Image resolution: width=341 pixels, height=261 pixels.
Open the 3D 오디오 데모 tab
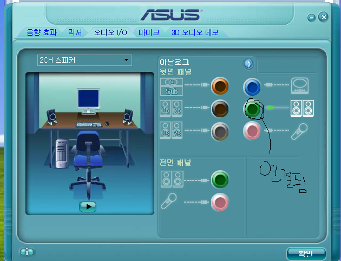pos(195,32)
